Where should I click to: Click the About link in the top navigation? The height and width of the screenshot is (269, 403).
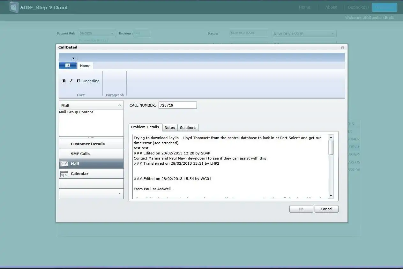point(331,7)
